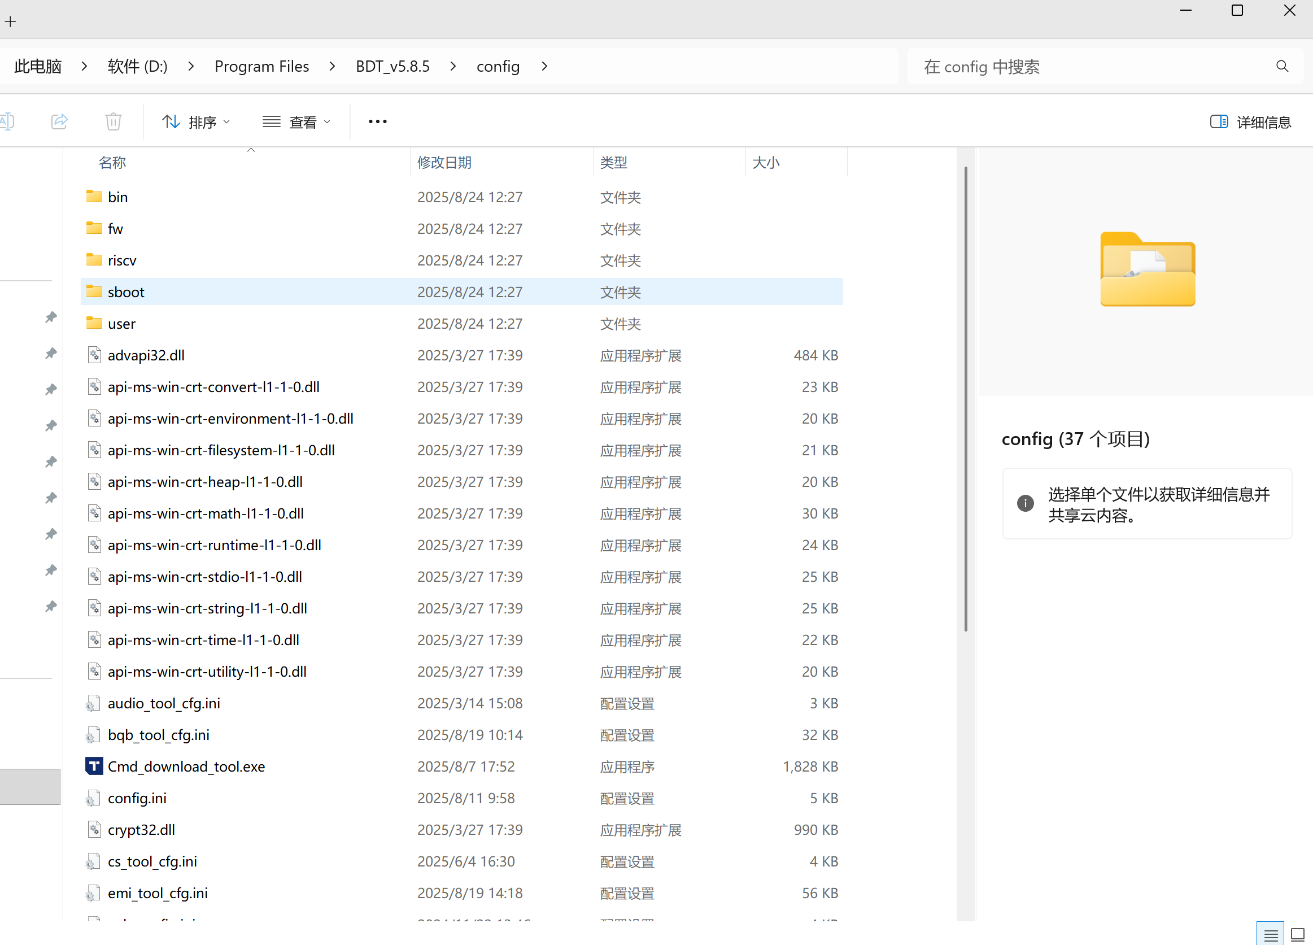Image resolution: width=1313 pixels, height=945 pixels.
Task: Navigate to Program Files in breadcrumb
Action: pos(261,67)
